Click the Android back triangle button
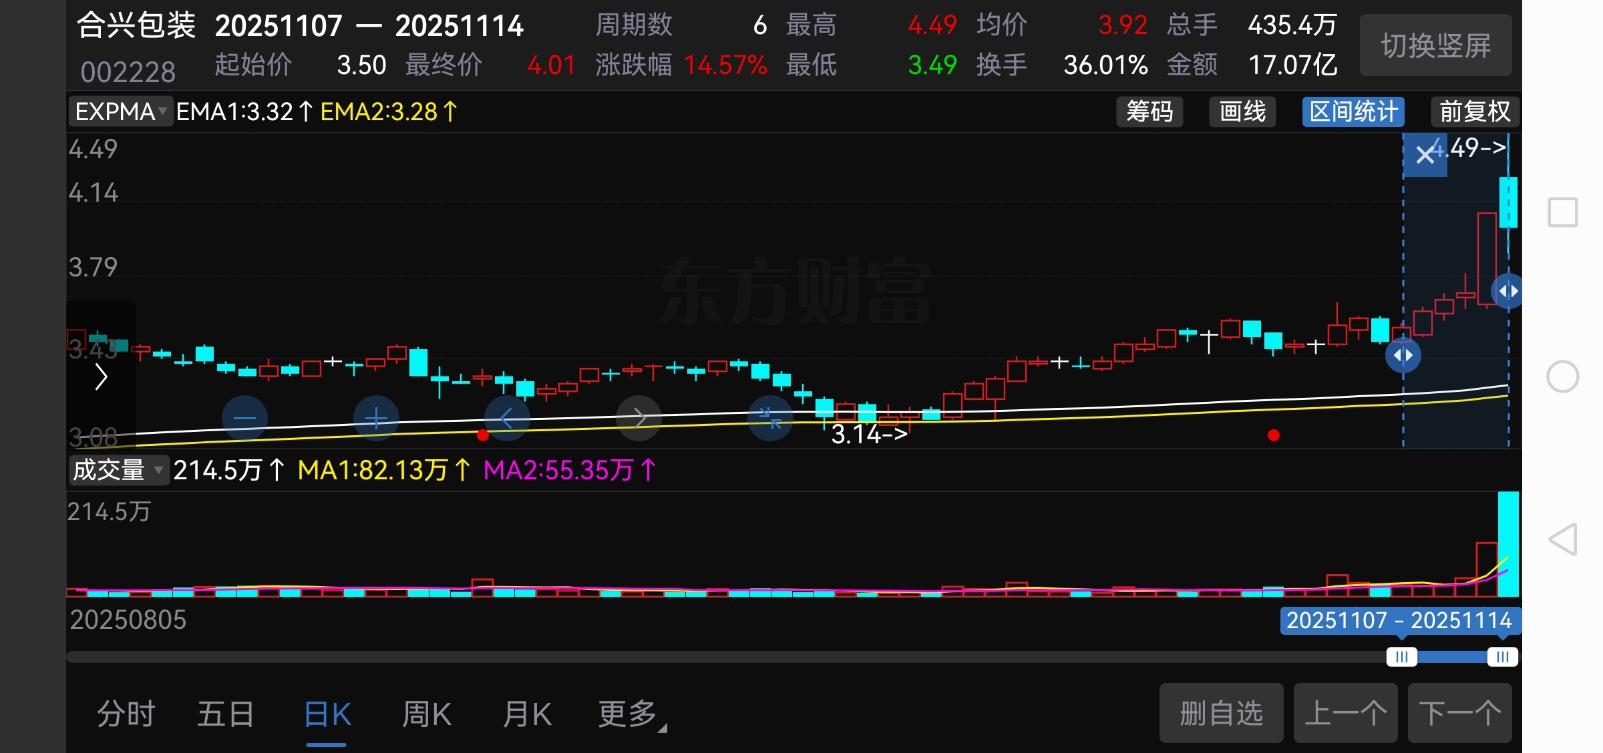 tap(1563, 539)
